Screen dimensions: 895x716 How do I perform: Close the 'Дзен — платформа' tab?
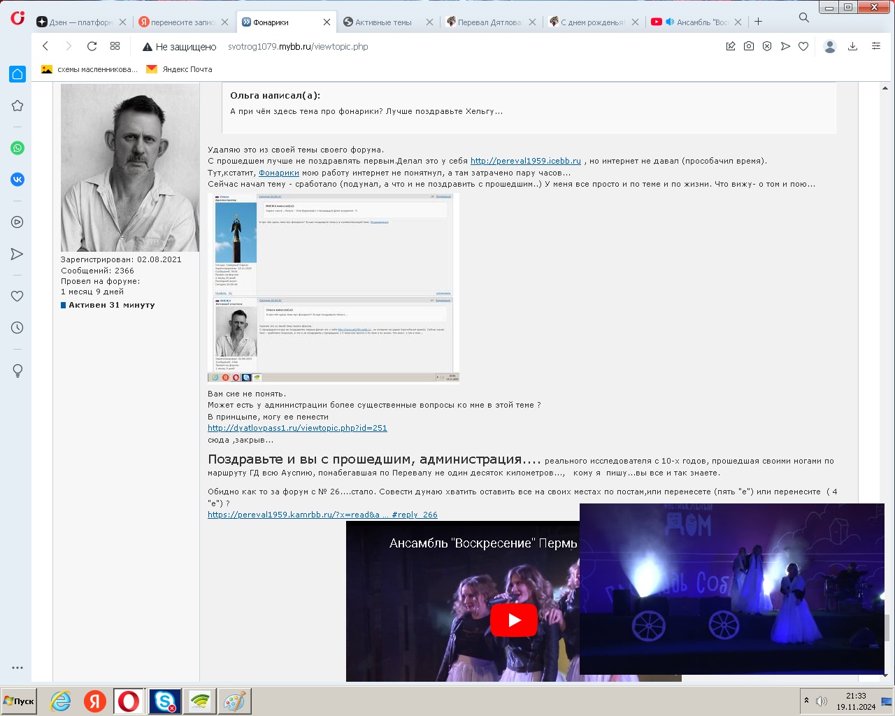[122, 22]
